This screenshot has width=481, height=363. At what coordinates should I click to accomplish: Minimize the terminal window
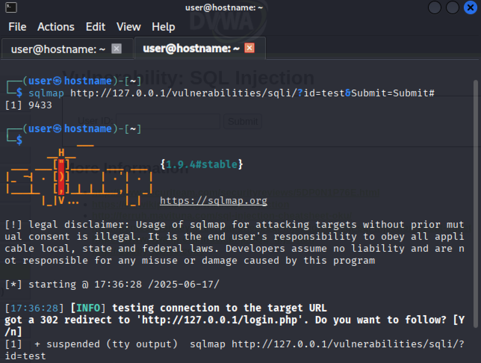click(435, 7)
